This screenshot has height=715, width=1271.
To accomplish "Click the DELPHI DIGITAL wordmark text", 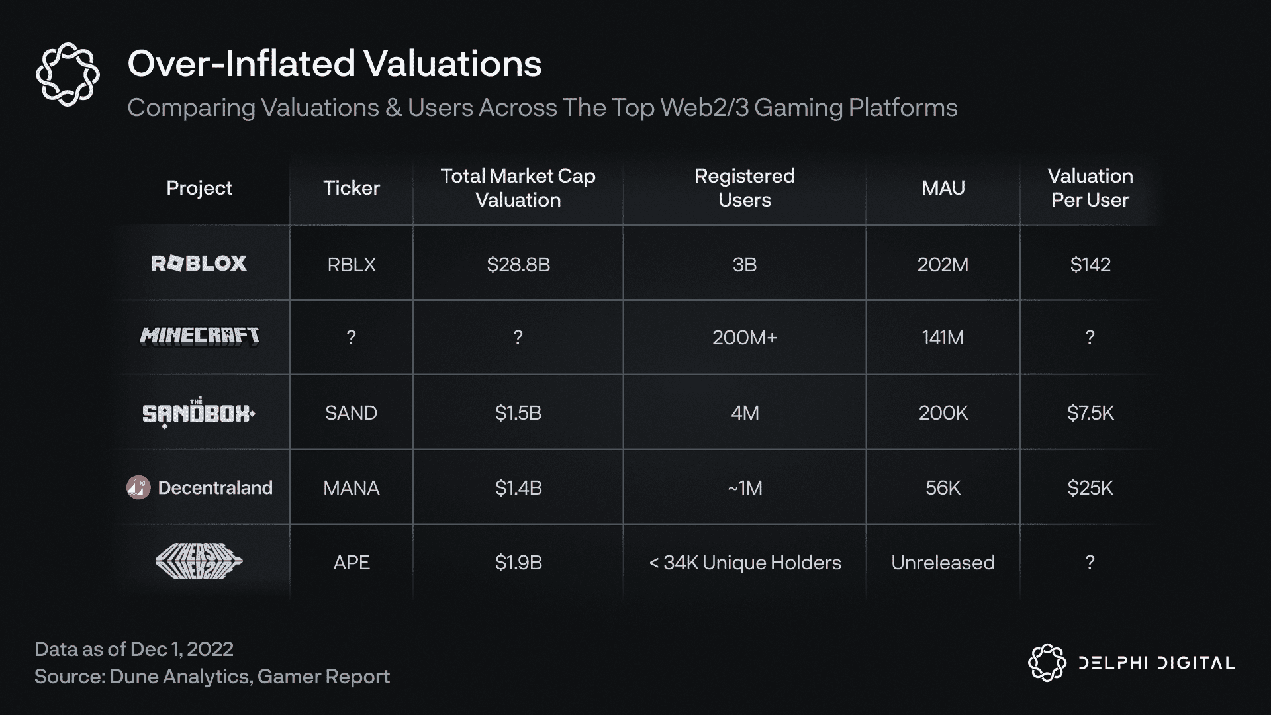I will pos(1156,663).
